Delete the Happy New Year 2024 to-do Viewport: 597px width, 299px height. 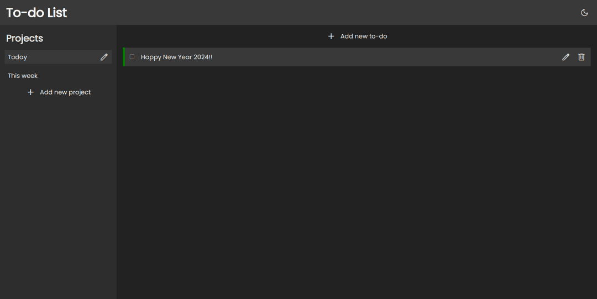tap(581, 57)
